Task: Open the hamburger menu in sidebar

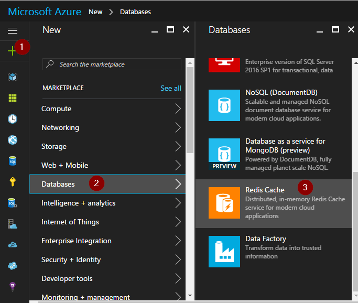Action: (x=13, y=30)
